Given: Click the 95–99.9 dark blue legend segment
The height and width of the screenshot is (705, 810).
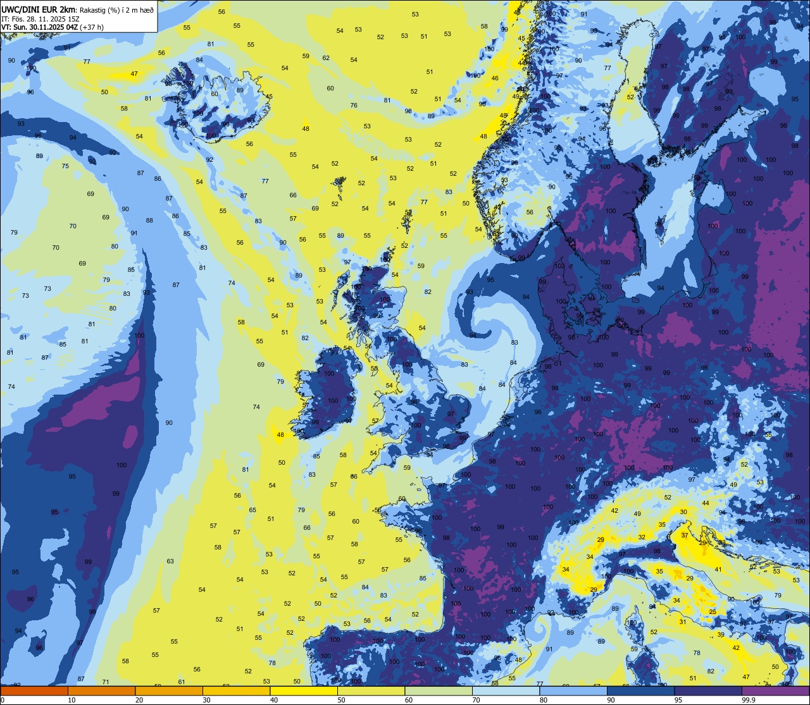Looking at the screenshot, I should 708,690.
